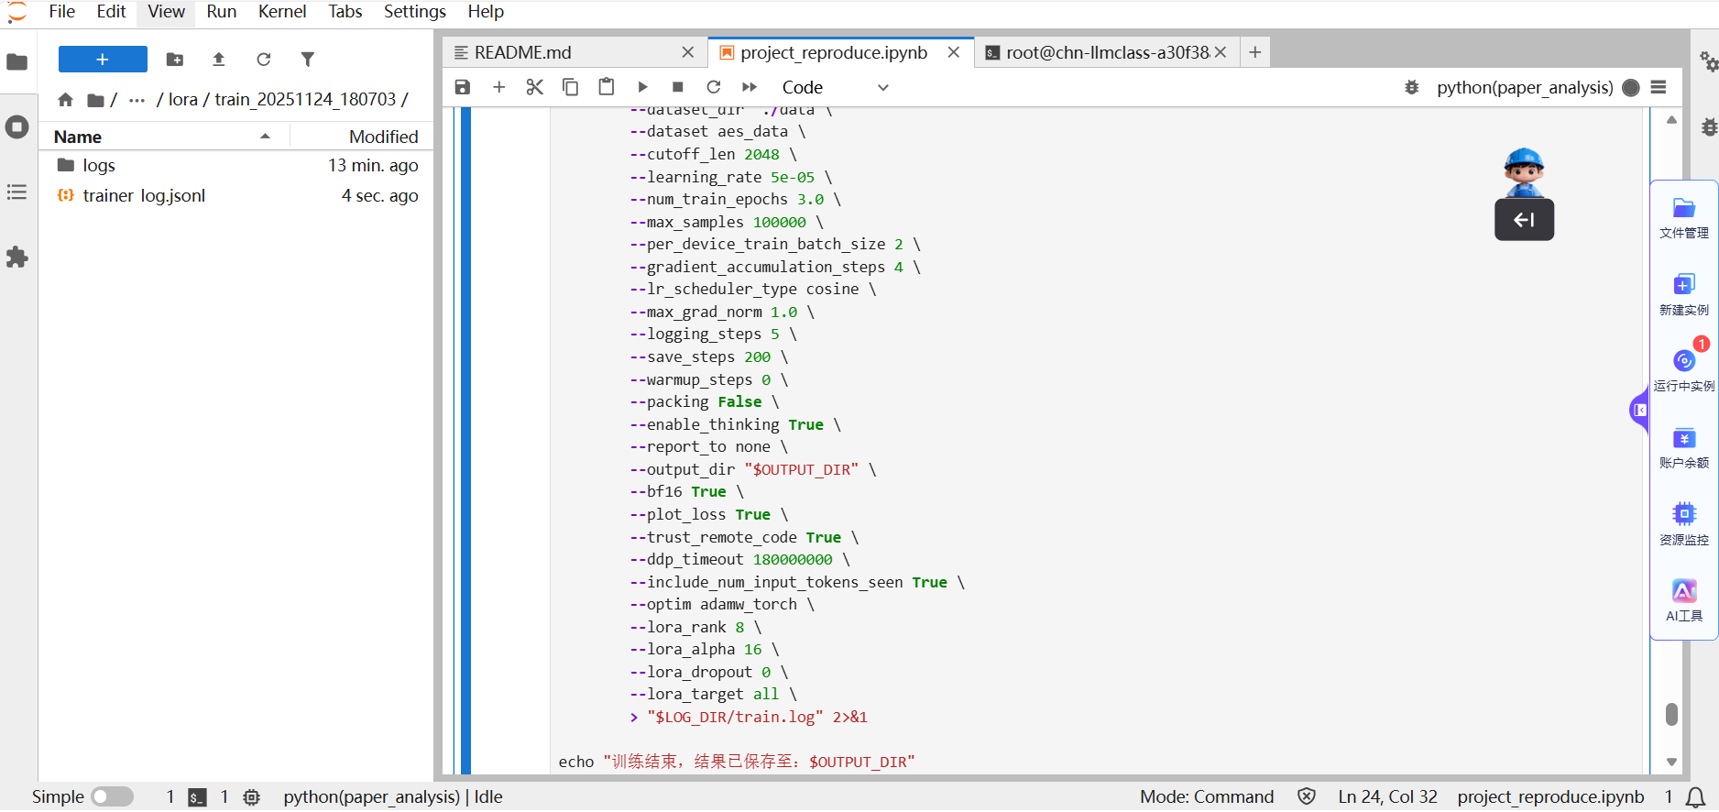Image resolution: width=1719 pixels, height=812 pixels.
Task: Sort files by the Name column
Action: (x=79, y=137)
